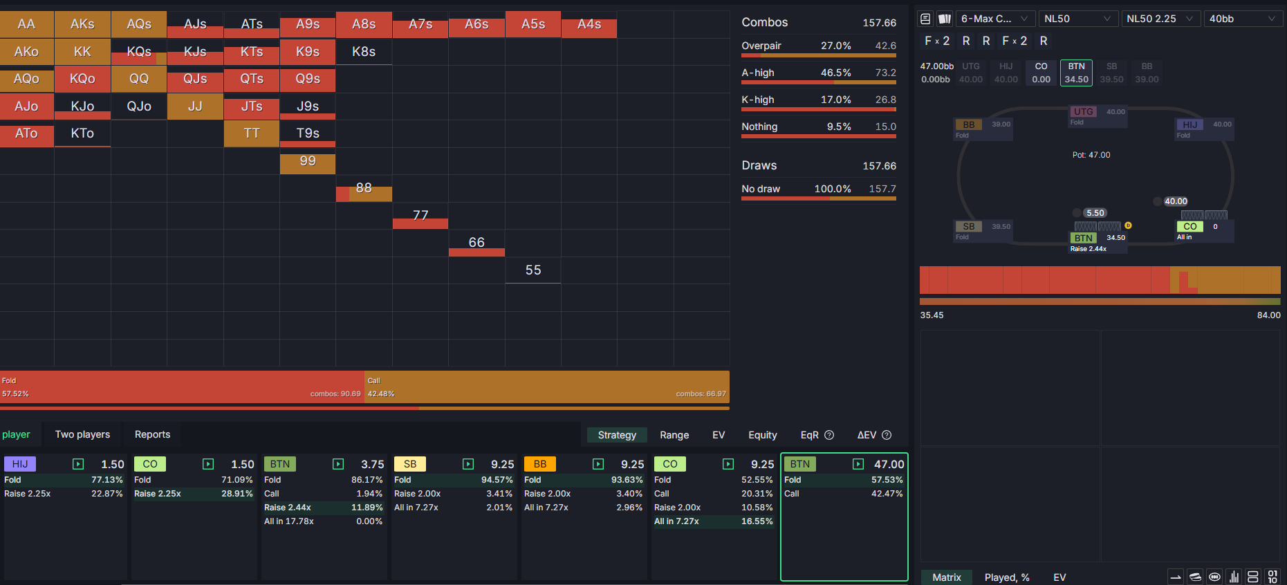This screenshot has width=1287, height=585.
Task: Click the two stacked rectangles layout icon
Action: coord(1252,577)
